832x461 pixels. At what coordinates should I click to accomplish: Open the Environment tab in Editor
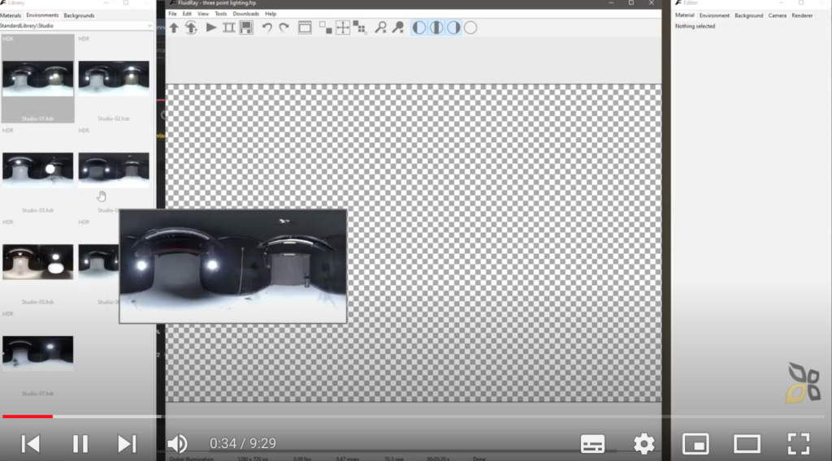pyautogui.click(x=714, y=15)
